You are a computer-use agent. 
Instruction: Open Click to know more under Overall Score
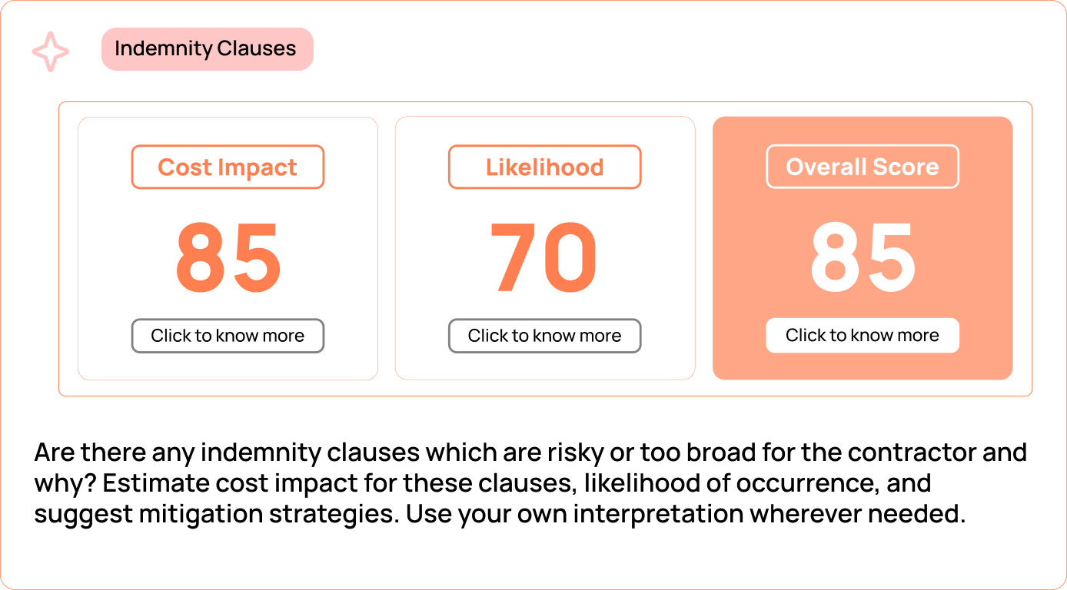863,335
